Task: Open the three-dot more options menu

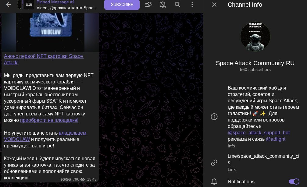Action: tap(192, 5)
